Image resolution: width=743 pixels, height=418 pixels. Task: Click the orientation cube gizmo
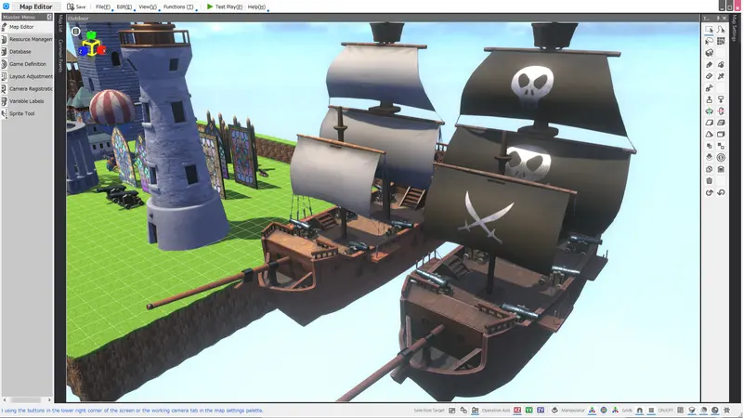pos(92,45)
